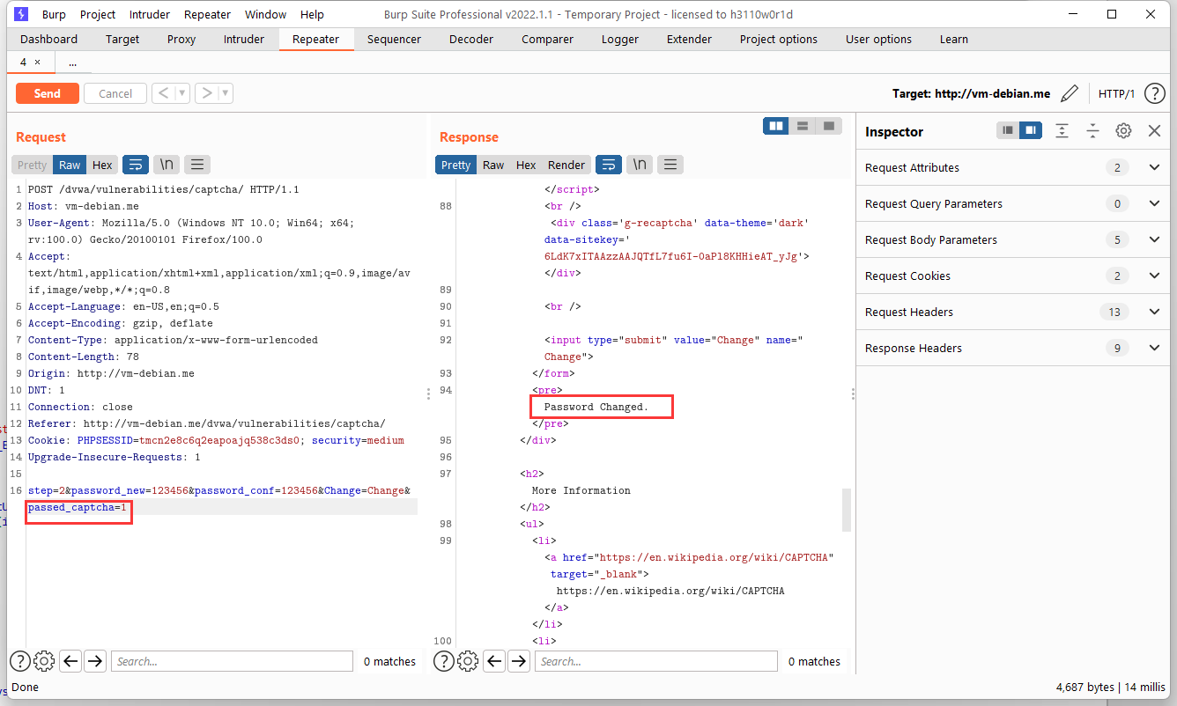Switch to the Decoder tab
1177x706 pixels.
pyautogui.click(x=471, y=39)
